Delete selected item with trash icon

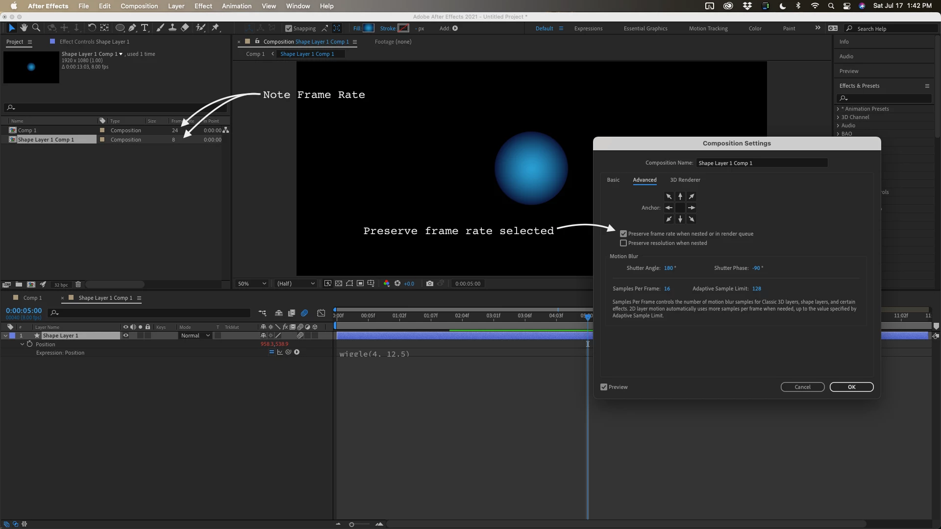coord(78,285)
